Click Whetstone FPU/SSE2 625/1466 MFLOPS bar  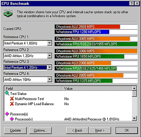tap(86, 68)
